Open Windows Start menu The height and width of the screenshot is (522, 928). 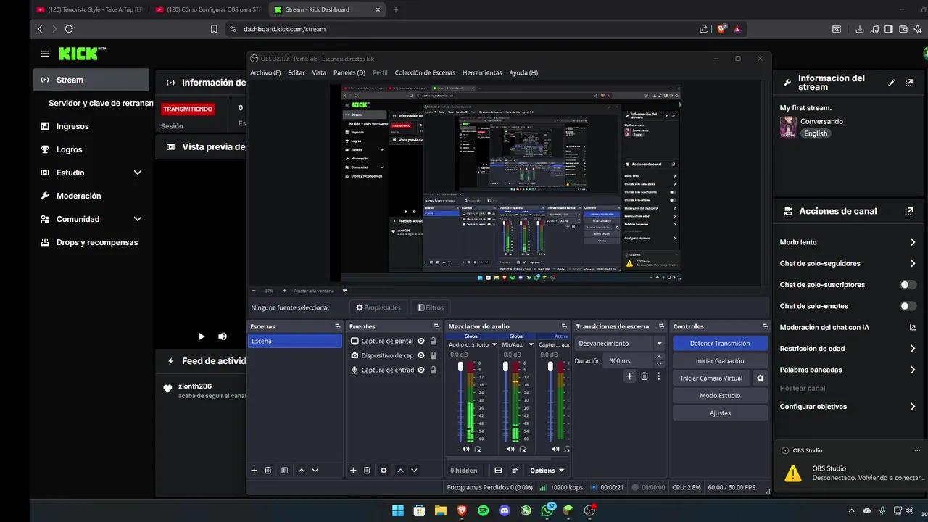point(398,510)
